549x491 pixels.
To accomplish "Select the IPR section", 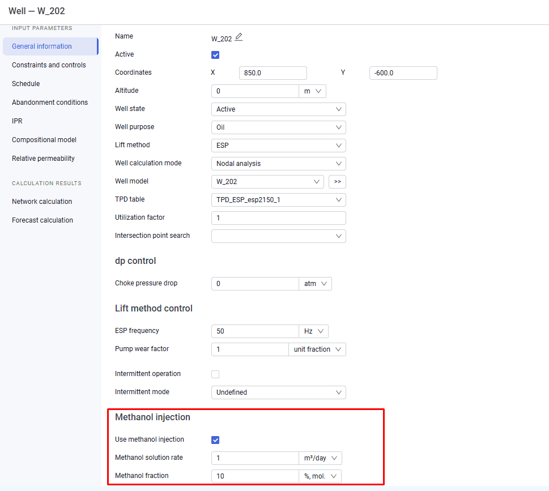I will coord(17,121).
